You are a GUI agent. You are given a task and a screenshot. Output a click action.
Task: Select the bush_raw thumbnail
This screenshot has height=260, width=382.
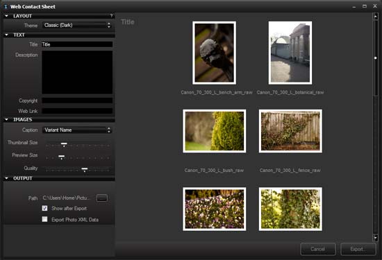click(x=215, y=131)
